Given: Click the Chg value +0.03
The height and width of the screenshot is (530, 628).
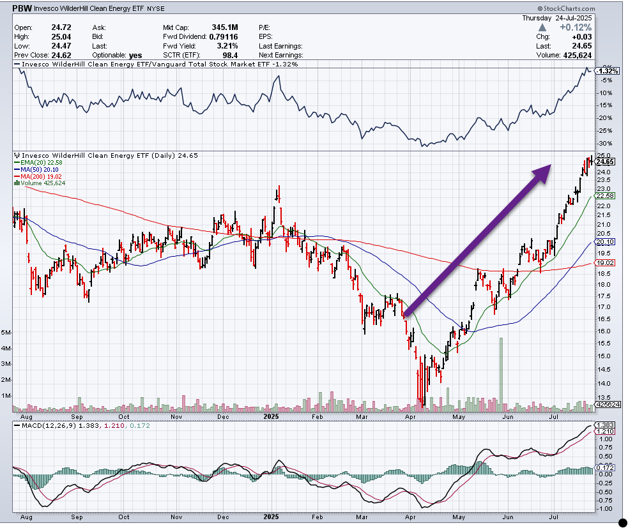Looking at the screenshot, I should pyautogui.click(x=581, y=37).
